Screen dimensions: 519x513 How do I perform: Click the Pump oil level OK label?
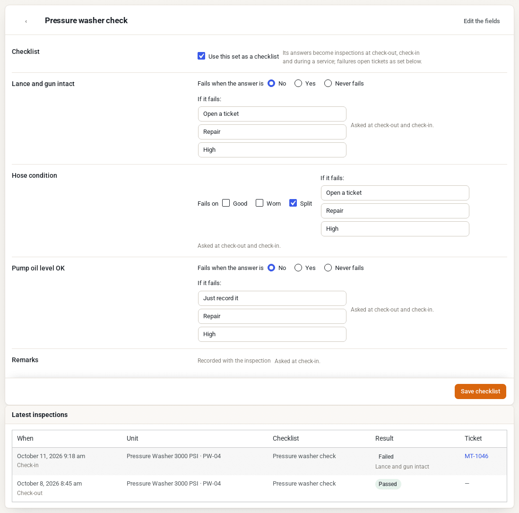38,268
